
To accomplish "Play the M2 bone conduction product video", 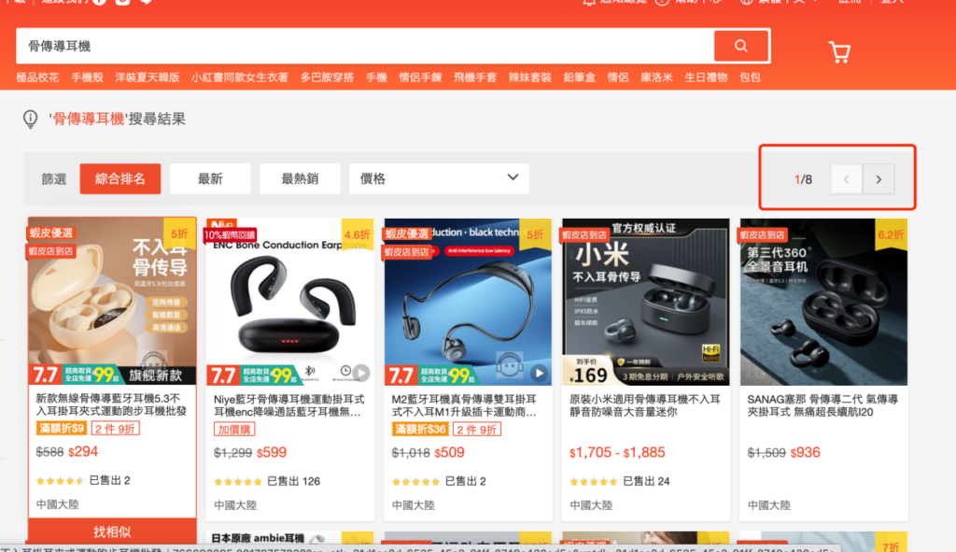I will click(539, 373).
